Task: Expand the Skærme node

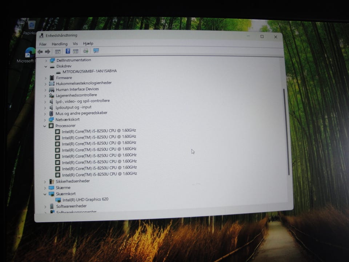Action: click(45, 188)
